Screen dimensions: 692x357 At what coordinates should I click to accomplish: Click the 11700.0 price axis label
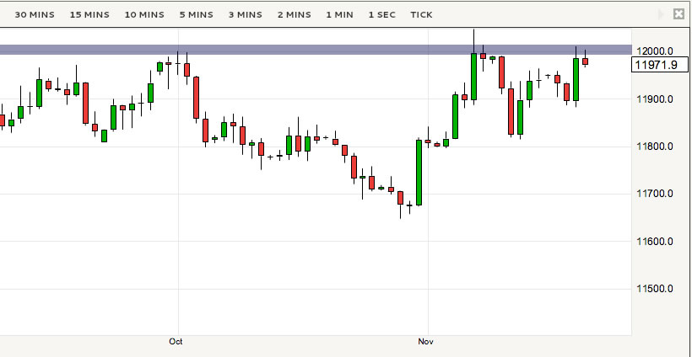tap(655, 194)
